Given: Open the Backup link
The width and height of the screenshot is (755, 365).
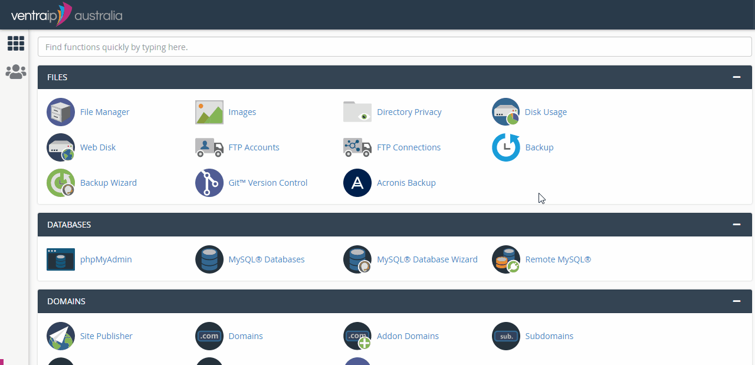Looking at the screenshot, I should pos(539,147).
